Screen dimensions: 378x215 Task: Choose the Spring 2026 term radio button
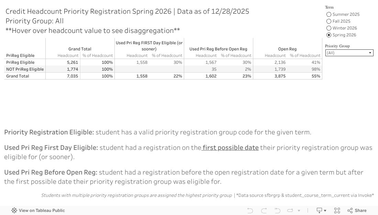(329, 35)
